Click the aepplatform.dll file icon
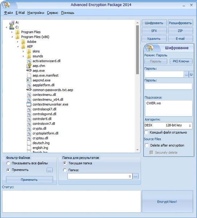Image resolution: width=197 pixels, height=218 pixels. pyautogui.click(x=29, y=85)
